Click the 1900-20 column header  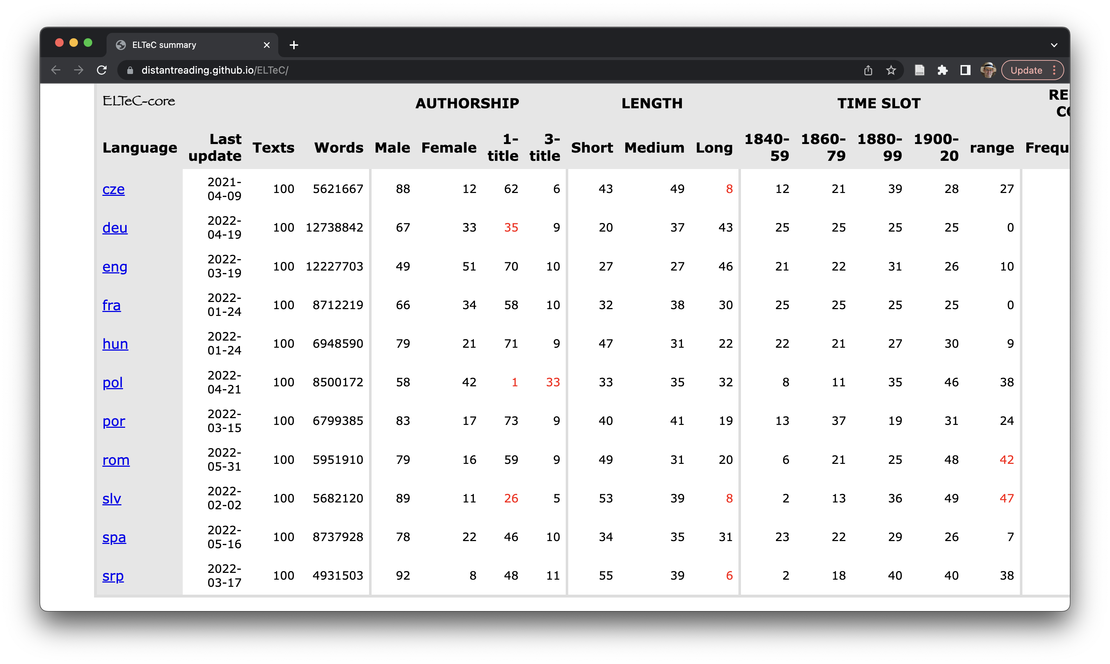tap(936, 147)
